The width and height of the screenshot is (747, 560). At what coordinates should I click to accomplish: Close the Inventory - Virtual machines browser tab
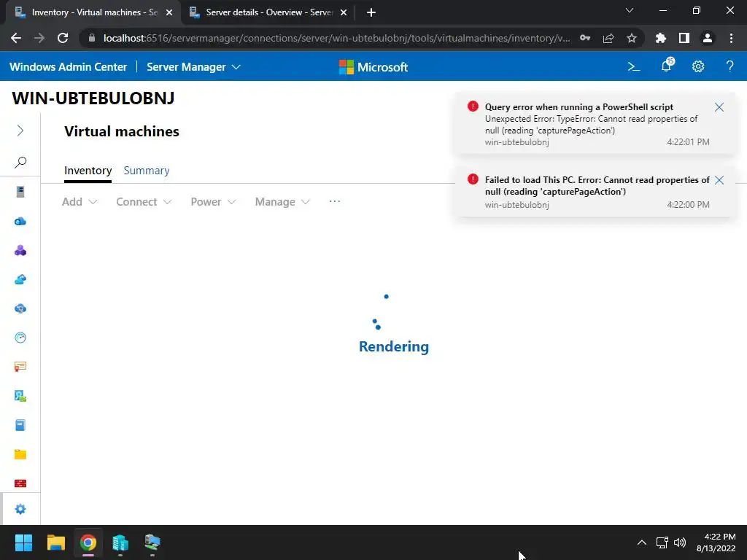169,13
